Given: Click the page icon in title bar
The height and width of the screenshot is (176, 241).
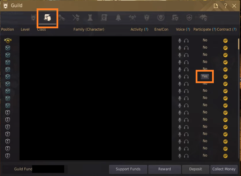Looking at the screenshot, I should point(216,6).
